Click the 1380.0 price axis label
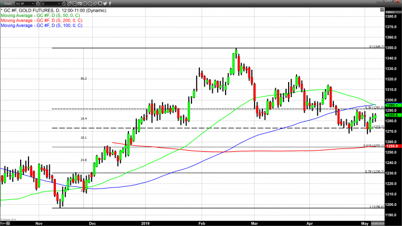The height and width of the screenshot is (226, 402). coord(391,16)
